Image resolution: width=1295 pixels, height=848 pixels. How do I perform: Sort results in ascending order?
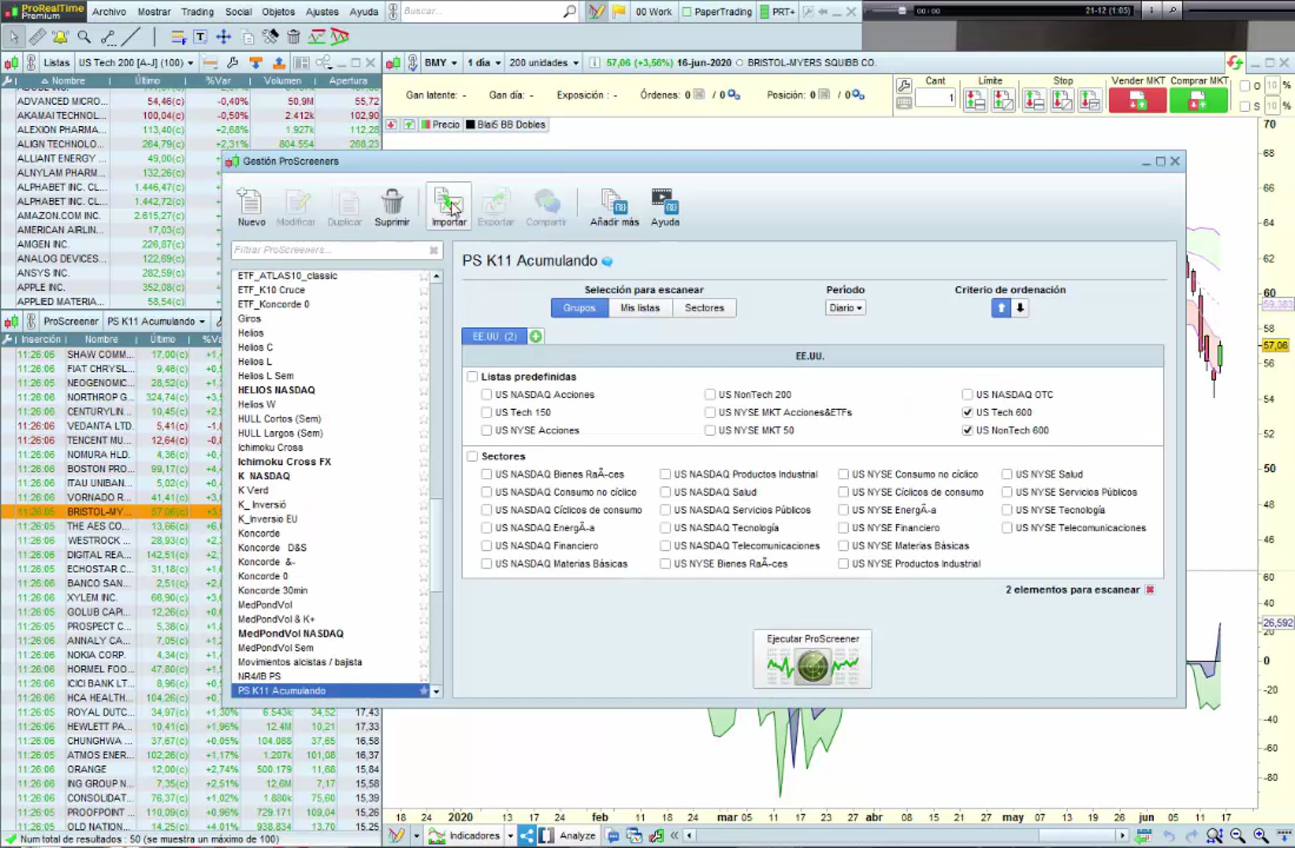tap(1000, 308)
